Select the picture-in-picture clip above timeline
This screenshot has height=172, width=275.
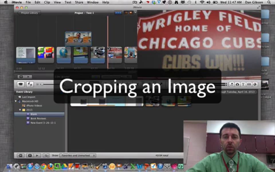78,39
